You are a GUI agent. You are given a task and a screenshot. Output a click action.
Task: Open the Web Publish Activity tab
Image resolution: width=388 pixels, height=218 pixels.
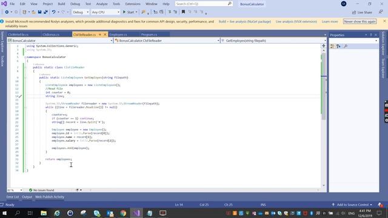coord(50,197)
